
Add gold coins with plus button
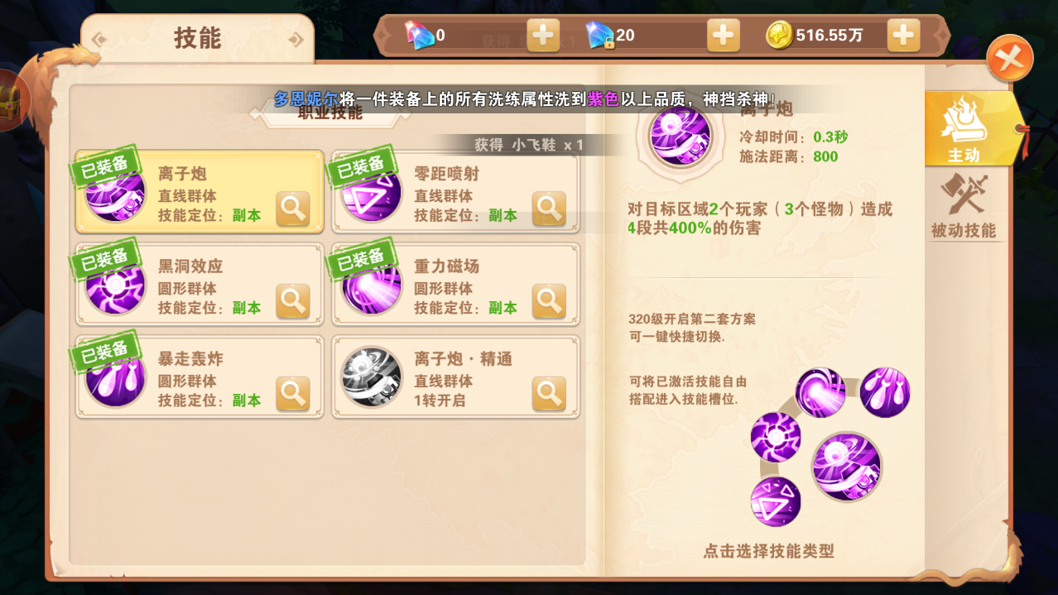pyautogui.click(x=903, y=35)
